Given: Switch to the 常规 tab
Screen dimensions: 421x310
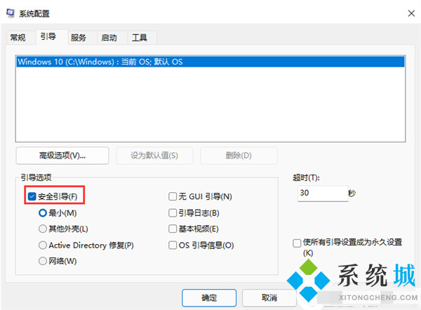Looking at the screenshot, I should pos(18,38).
